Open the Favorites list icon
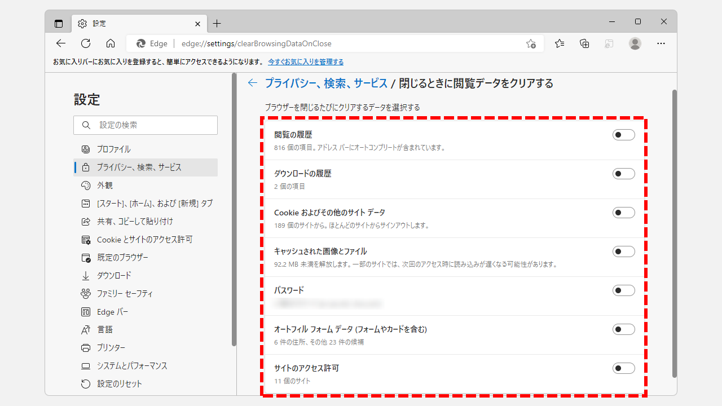 pos(560,43)
